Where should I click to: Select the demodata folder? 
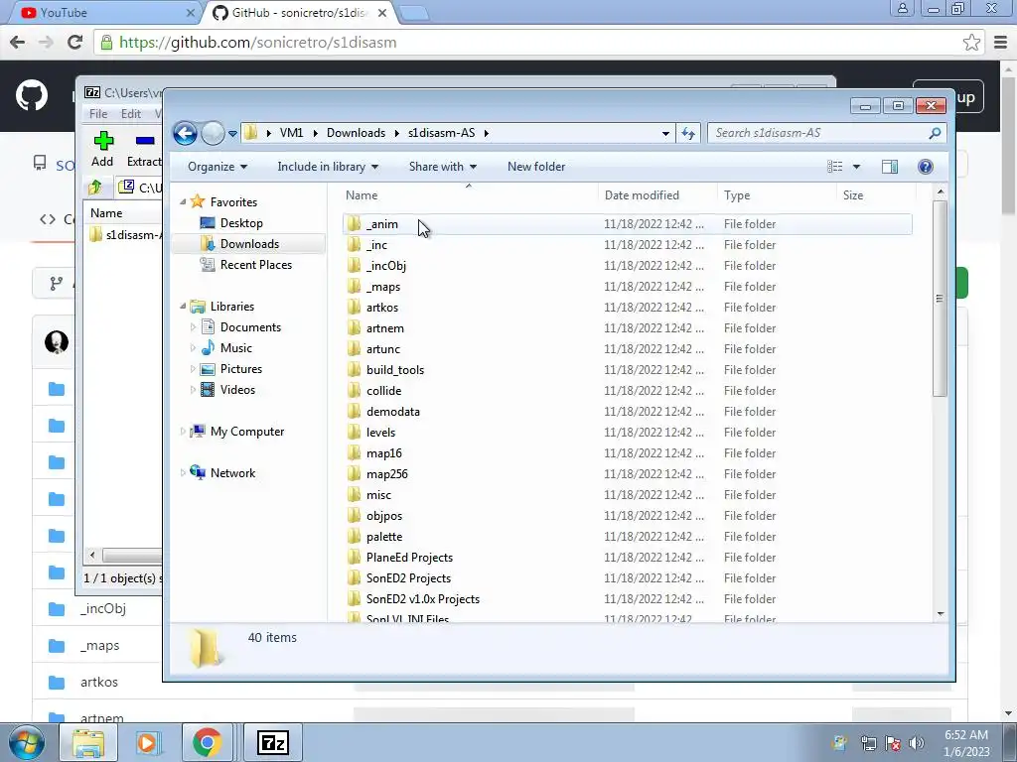coord(392,412)
